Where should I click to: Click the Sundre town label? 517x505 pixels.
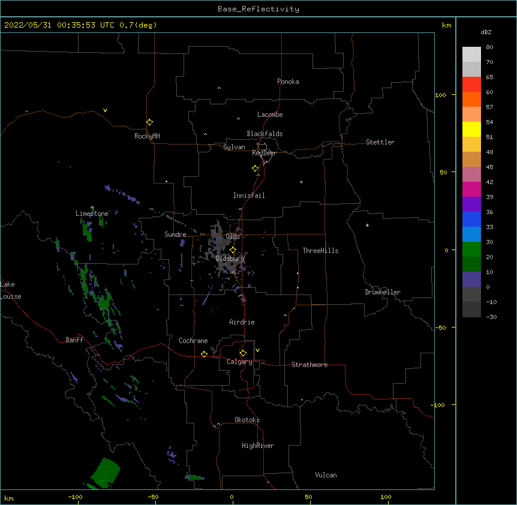click(x=175, y=235)
